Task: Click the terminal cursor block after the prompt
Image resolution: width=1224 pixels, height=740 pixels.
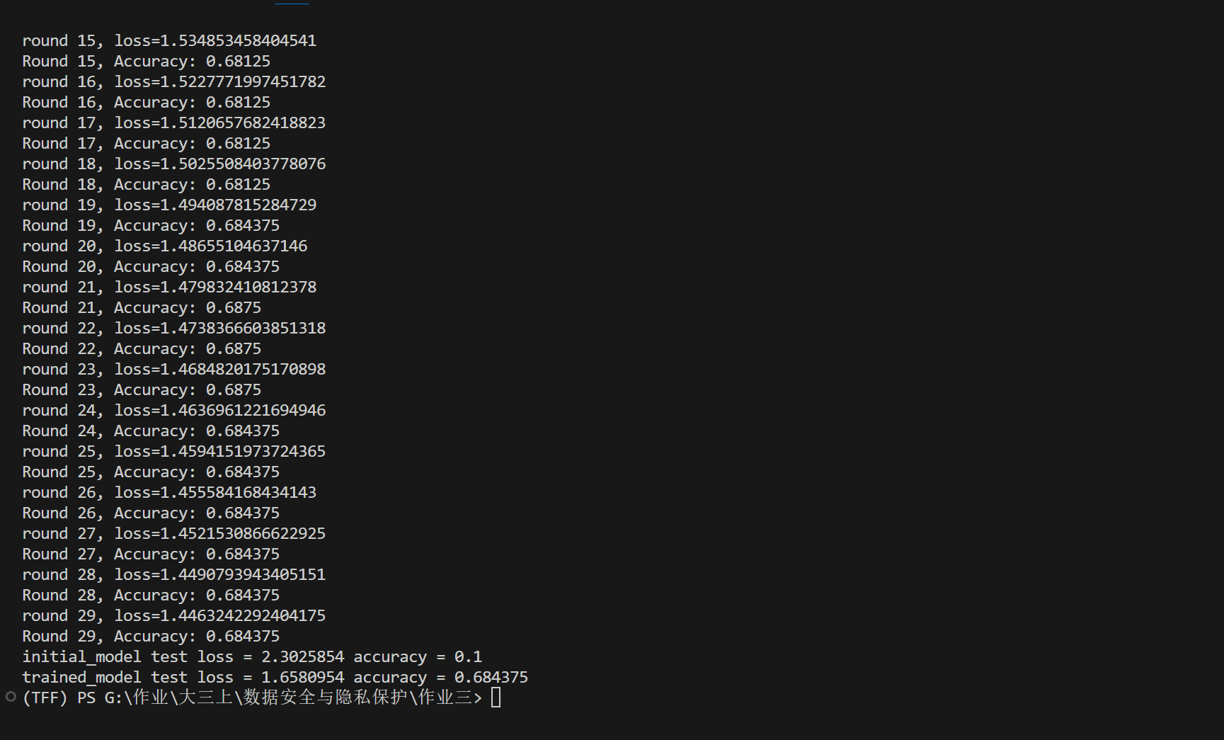Action: (x=496, y=698)
